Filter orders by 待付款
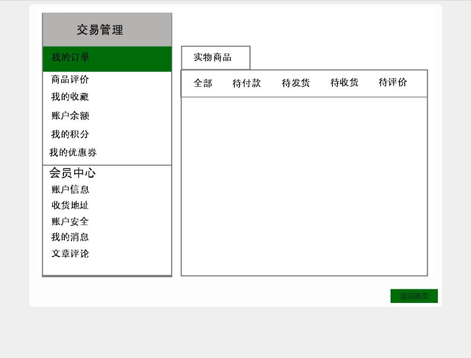Image resolution: width=471 pixels, height=358 pixels. point(246,84)
